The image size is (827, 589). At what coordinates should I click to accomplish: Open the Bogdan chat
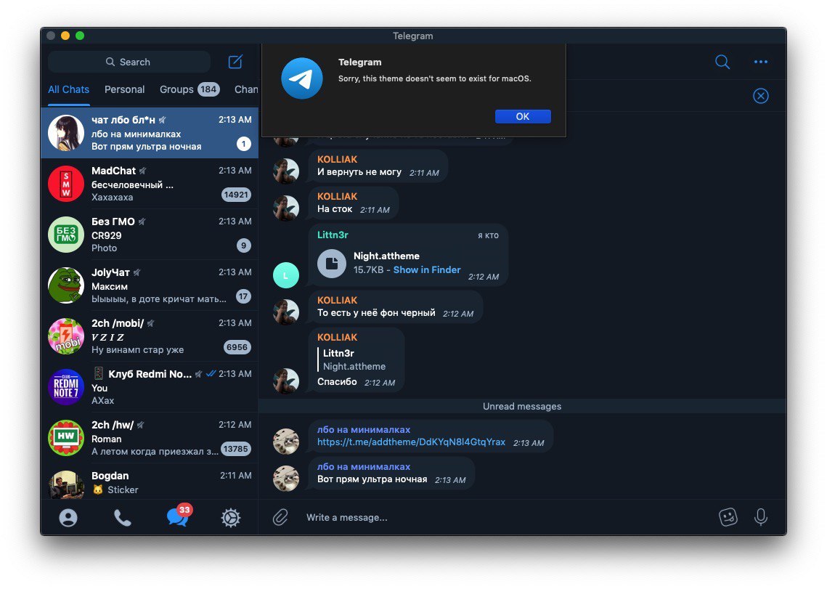pos(150,482)
